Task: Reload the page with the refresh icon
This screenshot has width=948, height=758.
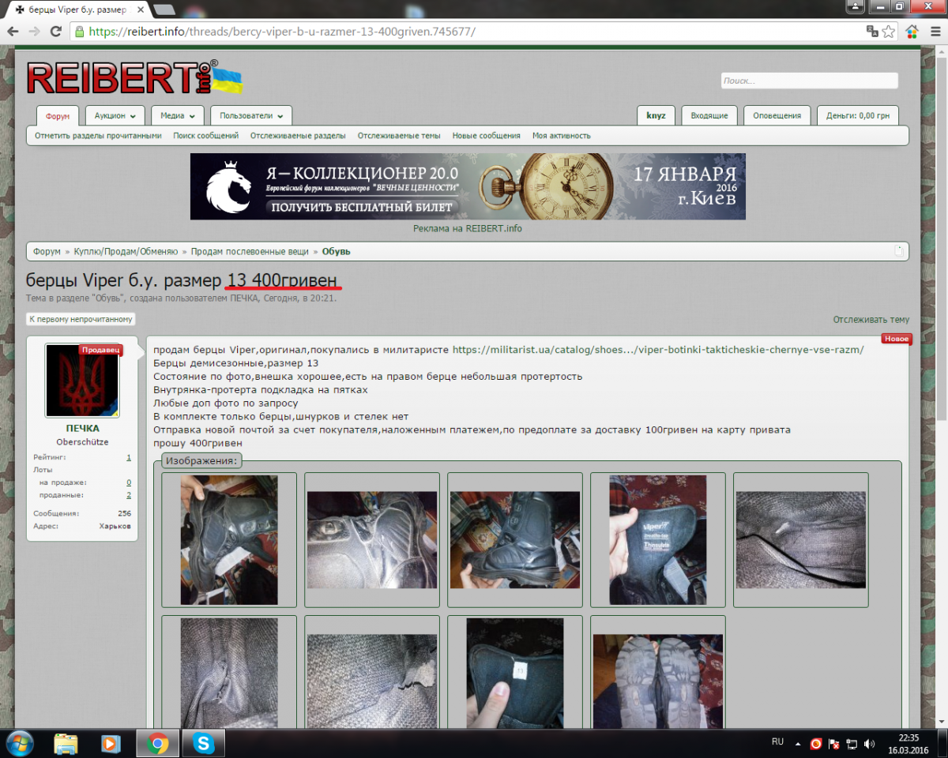Action: point(55,32)
